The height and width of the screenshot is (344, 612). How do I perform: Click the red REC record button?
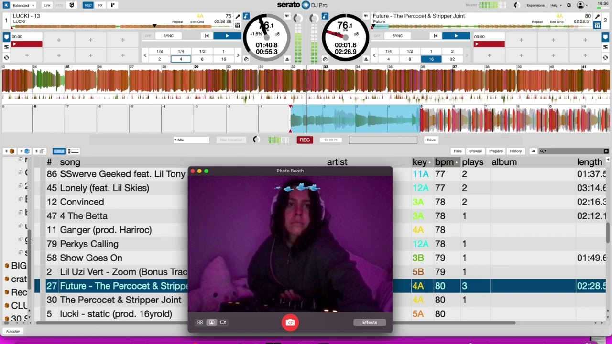click(x=305, y=140)
